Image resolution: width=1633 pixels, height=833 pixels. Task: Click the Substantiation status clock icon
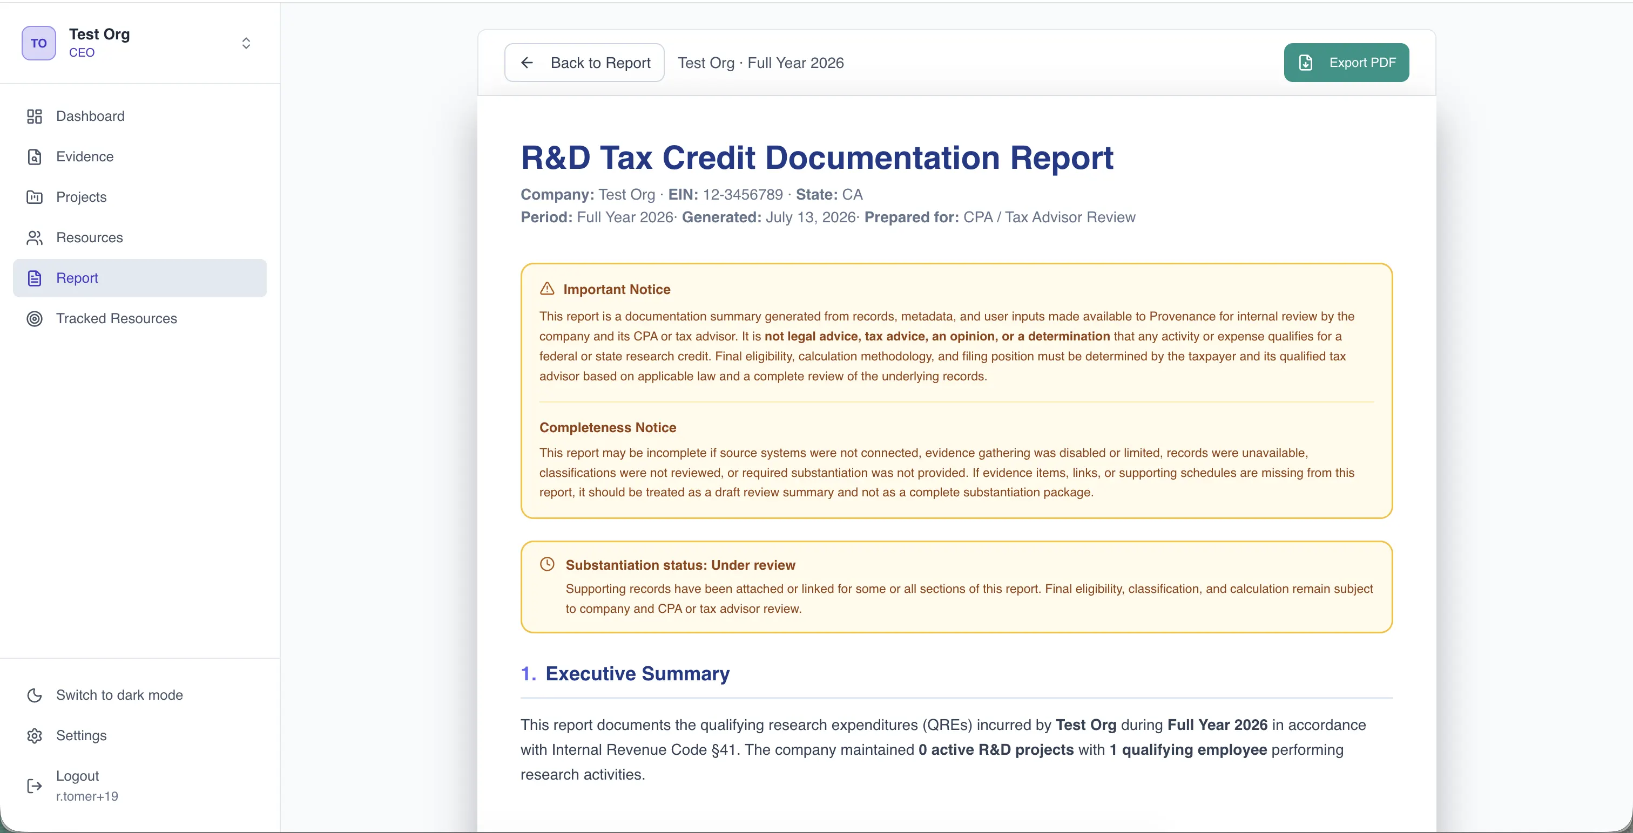pos(547,564)
